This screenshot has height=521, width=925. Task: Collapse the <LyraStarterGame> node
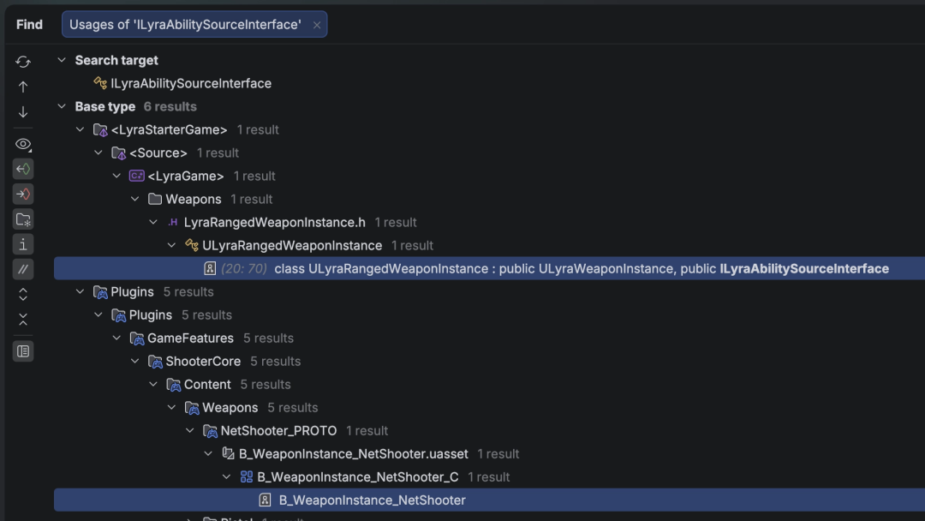coord(81,129)
